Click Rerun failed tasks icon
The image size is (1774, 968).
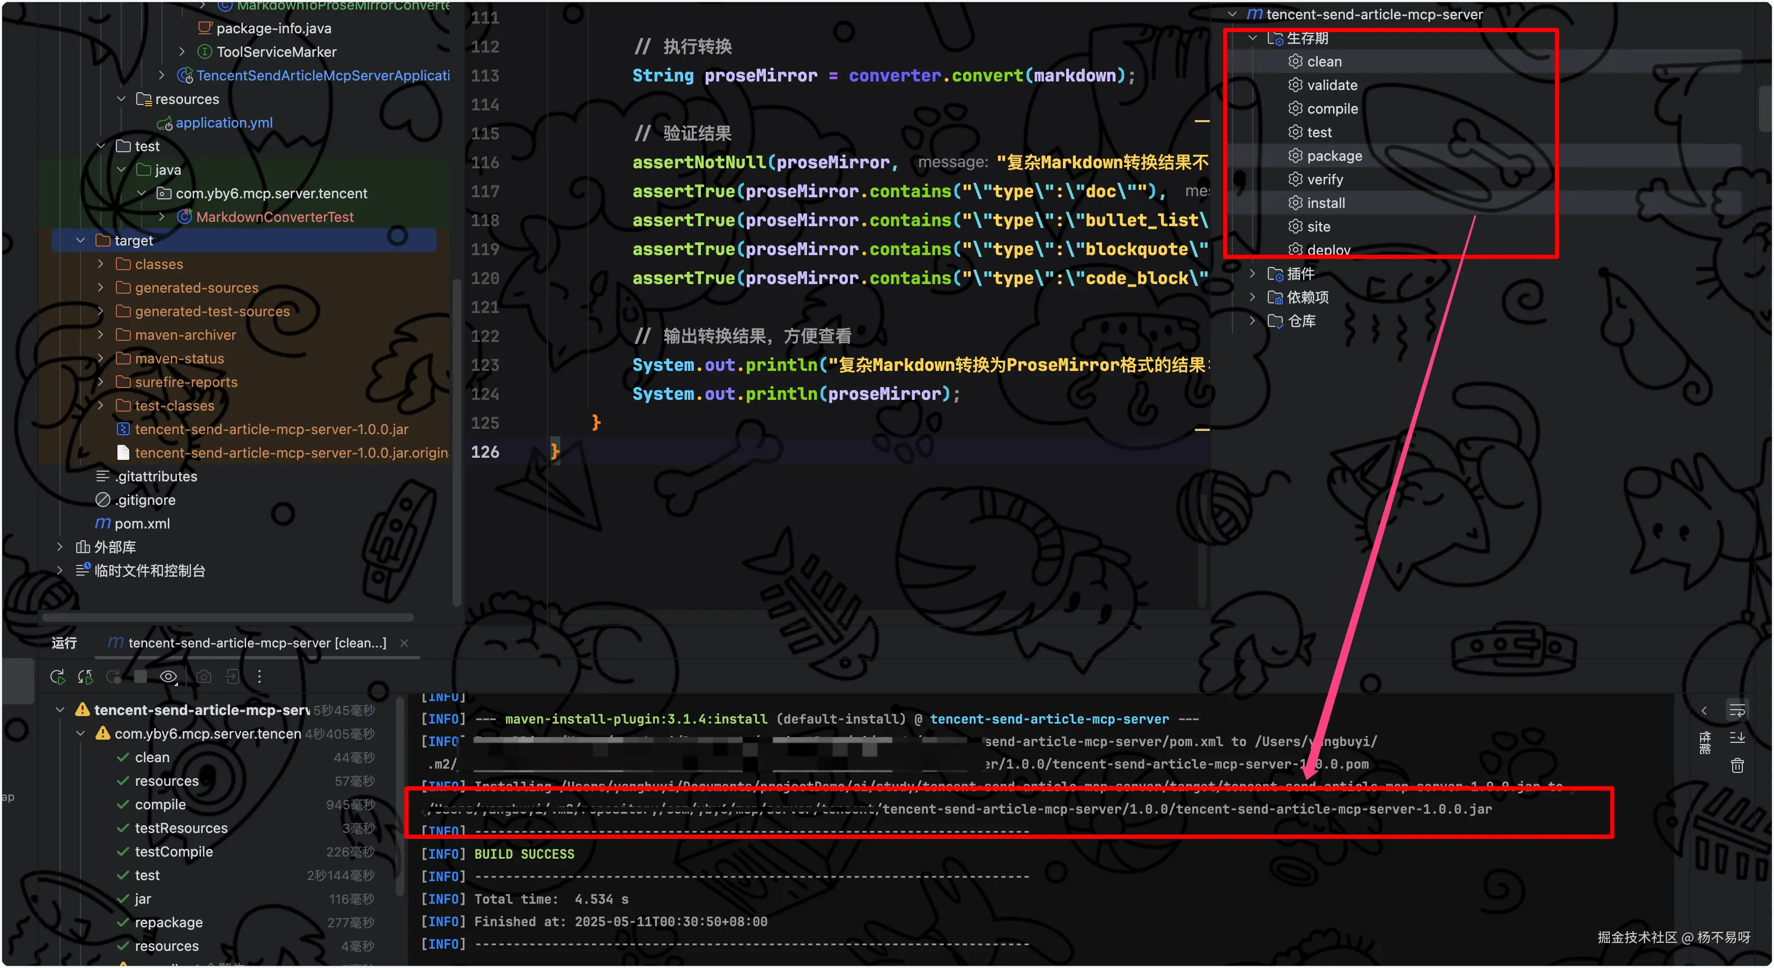85,677
